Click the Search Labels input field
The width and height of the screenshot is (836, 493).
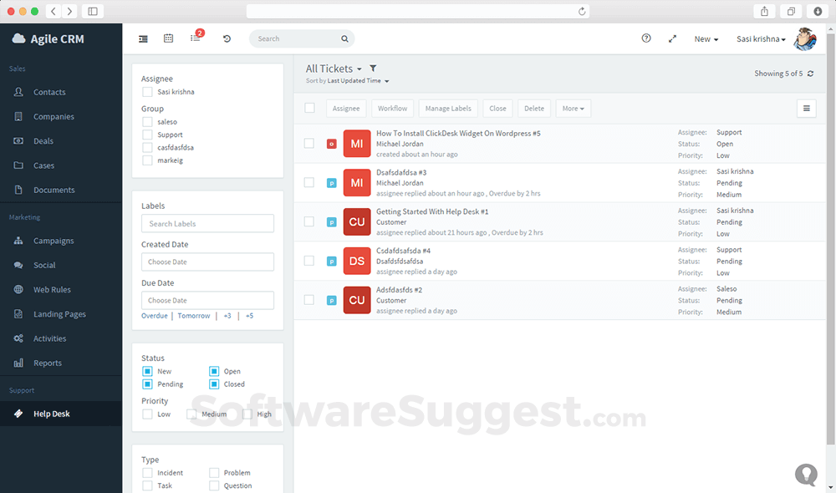coord(207,223)
